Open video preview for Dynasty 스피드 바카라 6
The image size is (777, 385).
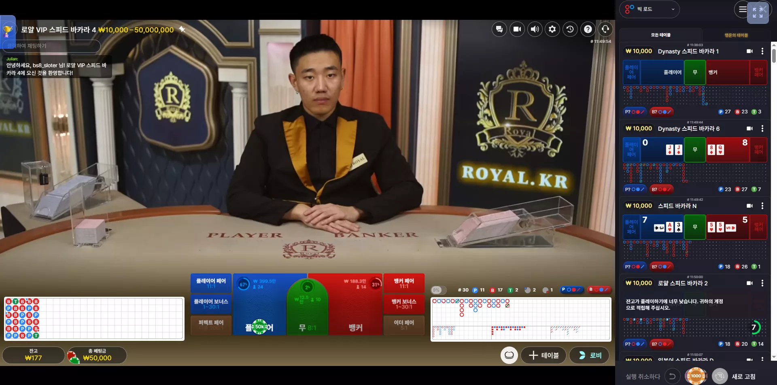click(x=749, y=129)
